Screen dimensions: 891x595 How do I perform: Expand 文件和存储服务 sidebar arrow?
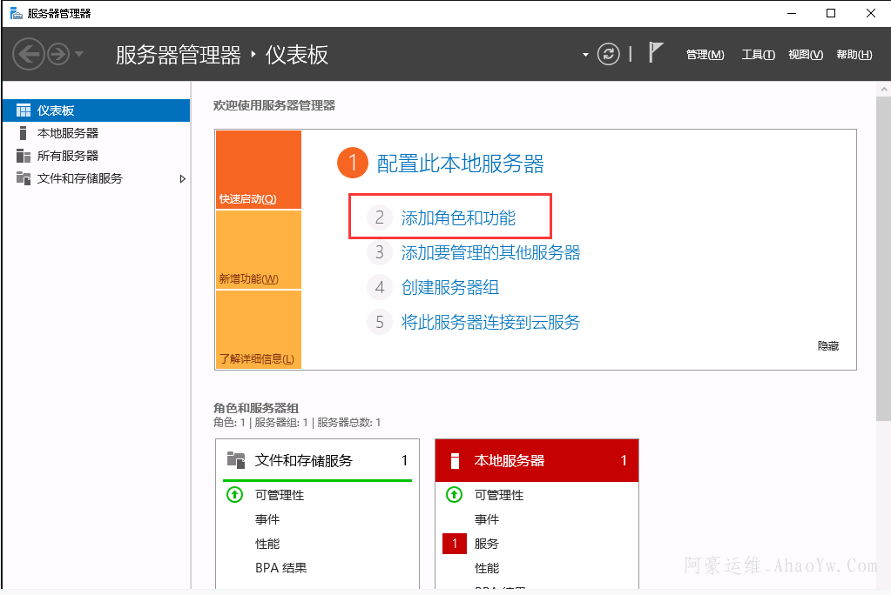point(182,178)
